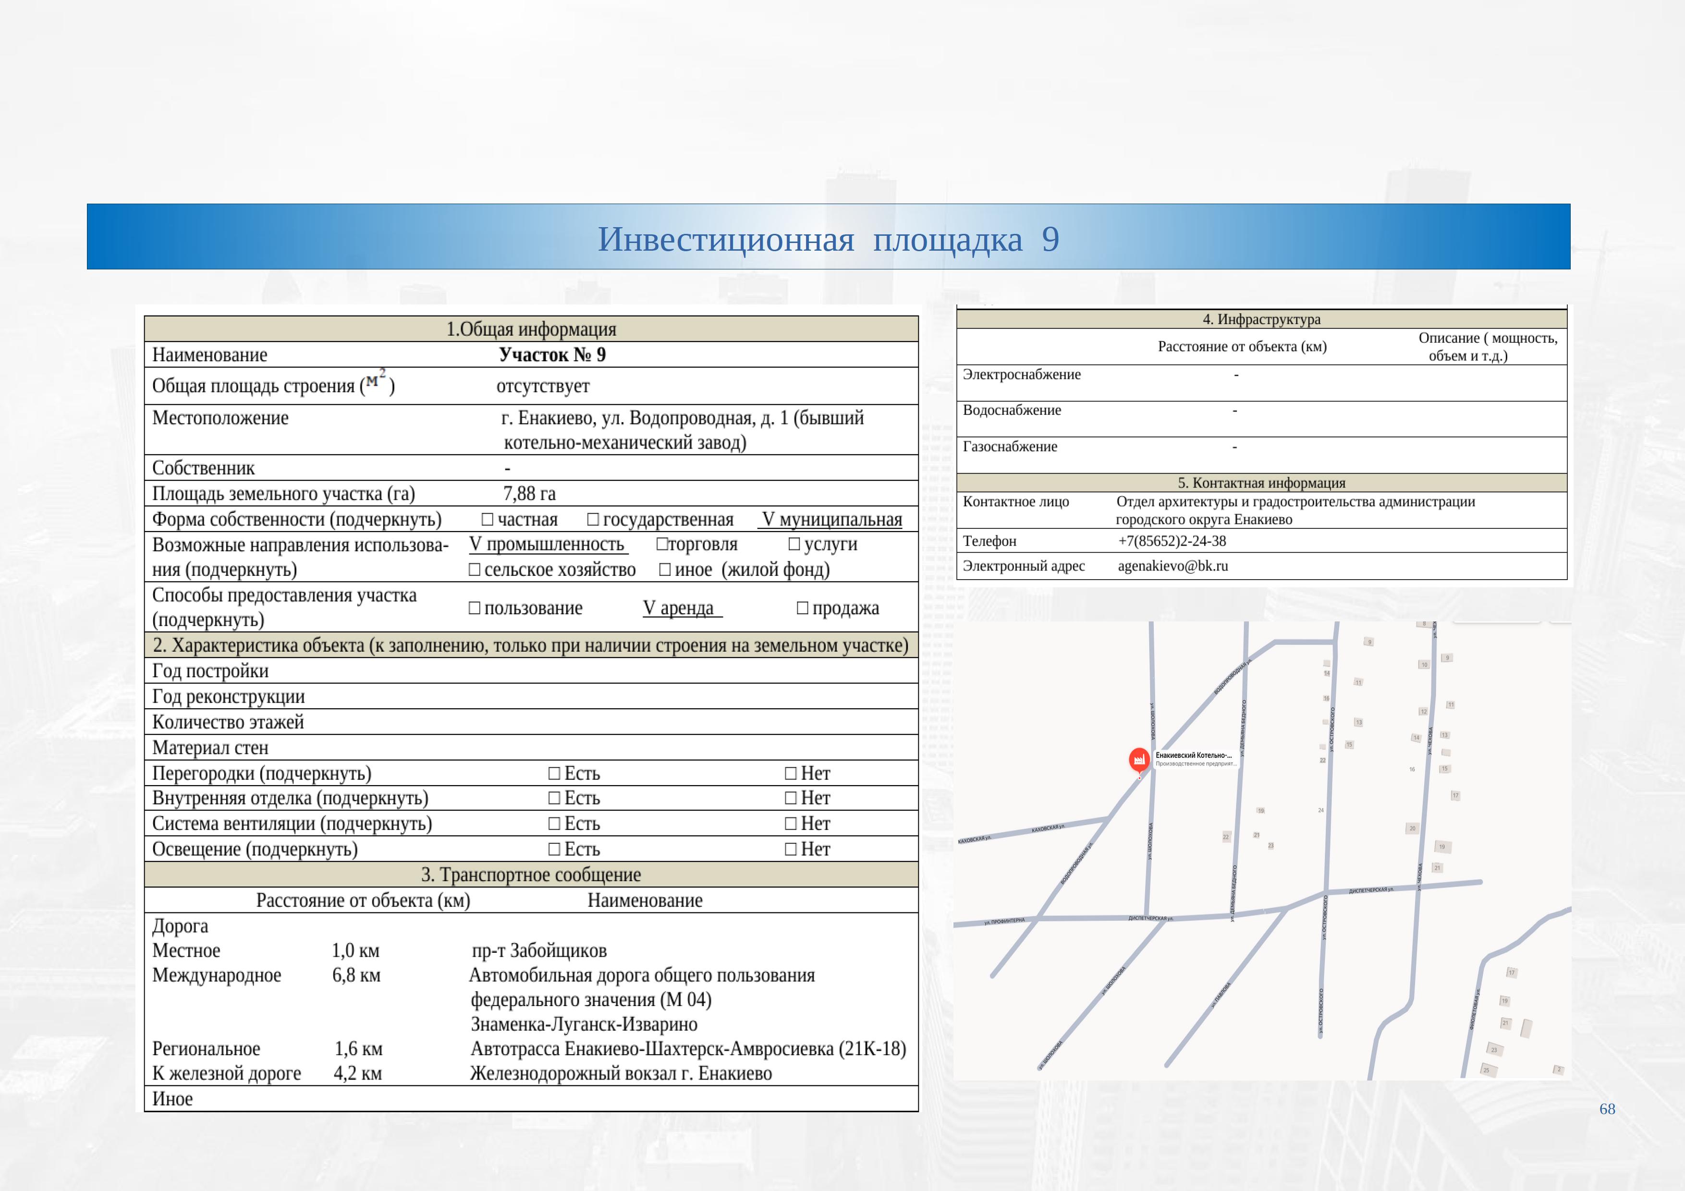Check 'Есть' in Система вентиляции row
This screenshot has height=1191, width=1685.
(x=555, y=824)
